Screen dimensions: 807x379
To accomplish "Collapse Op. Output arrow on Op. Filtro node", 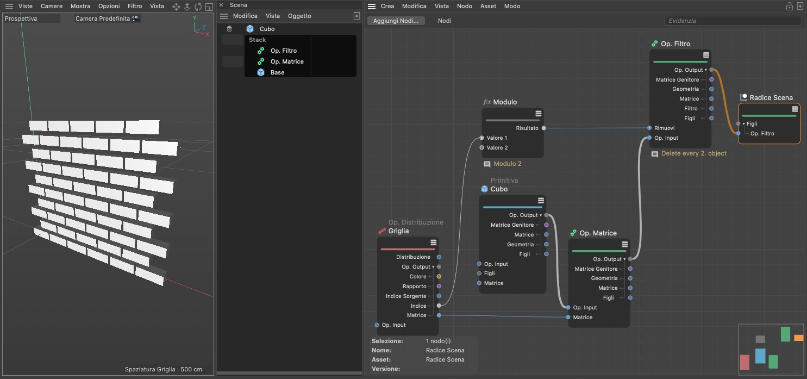I will tap(706, 70).
